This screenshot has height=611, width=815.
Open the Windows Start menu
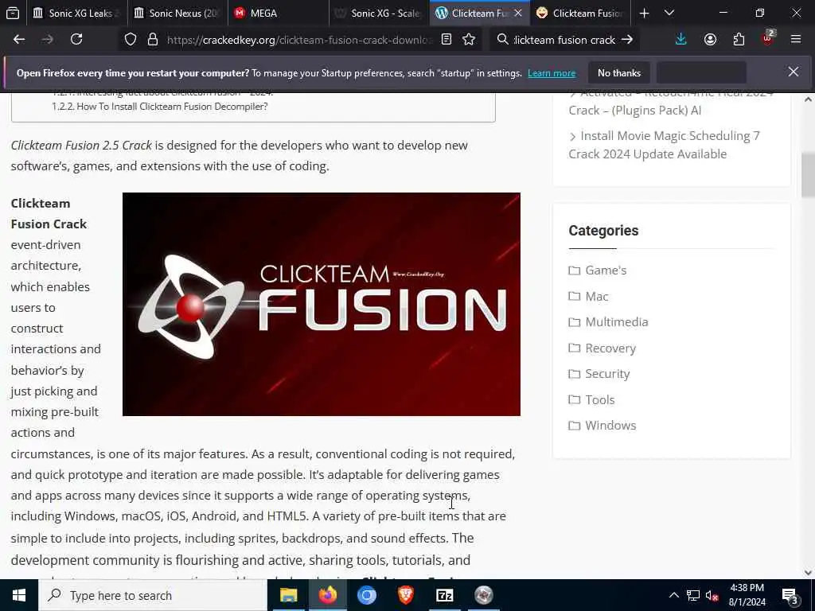19,595
